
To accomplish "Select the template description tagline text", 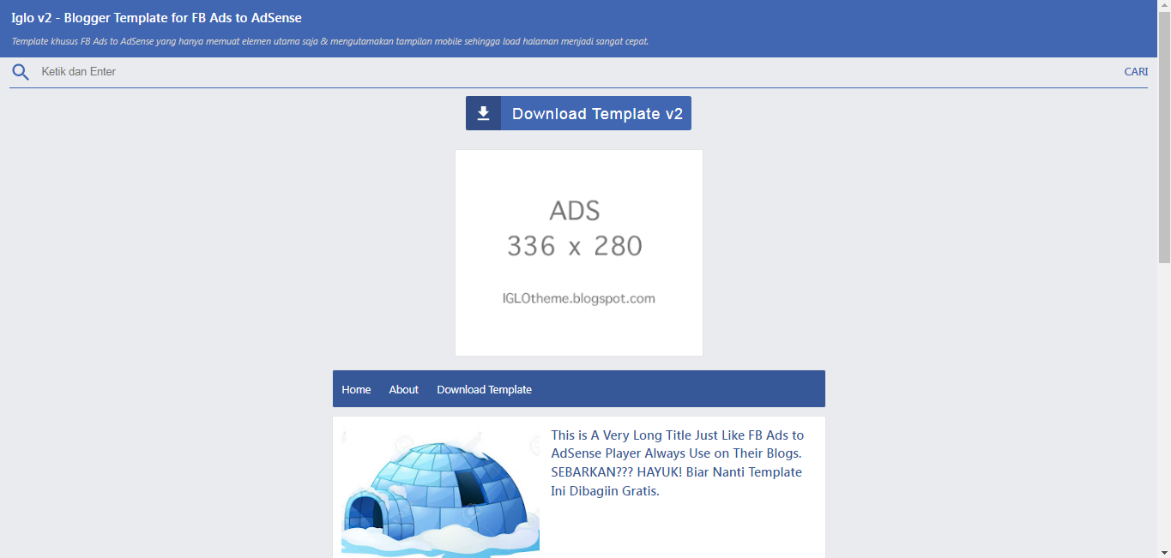I will pos(330,41).
